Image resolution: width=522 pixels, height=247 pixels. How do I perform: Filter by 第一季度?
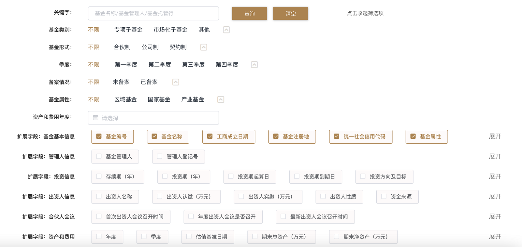pos(126,65)
